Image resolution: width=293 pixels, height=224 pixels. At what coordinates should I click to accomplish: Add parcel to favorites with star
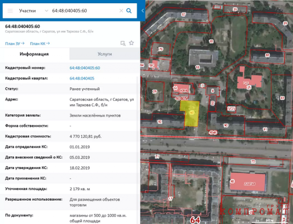pyautogui.click(x=131, y=43)
